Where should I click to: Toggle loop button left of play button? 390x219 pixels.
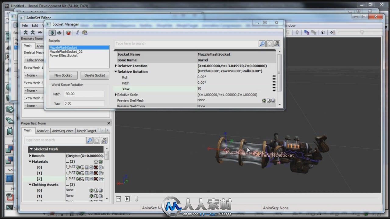click(x=118, y=199)
